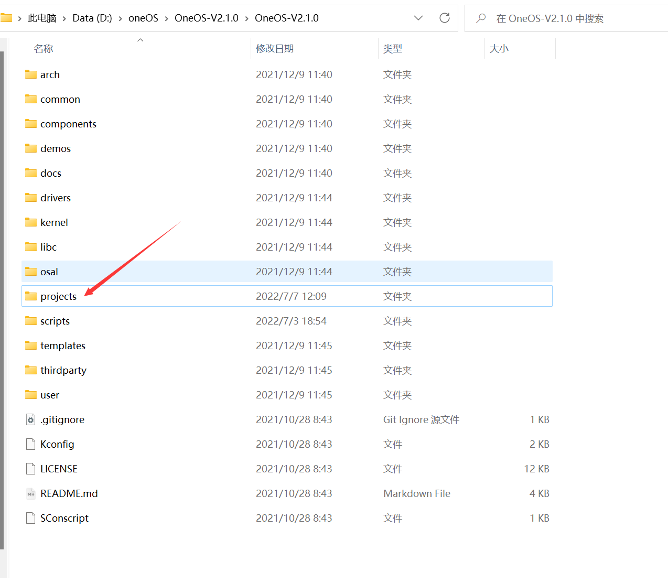Image resolution: width=668 pixels, height=583 pixels.
Task: Click the address bar folder icon
Action: [6, 18]
